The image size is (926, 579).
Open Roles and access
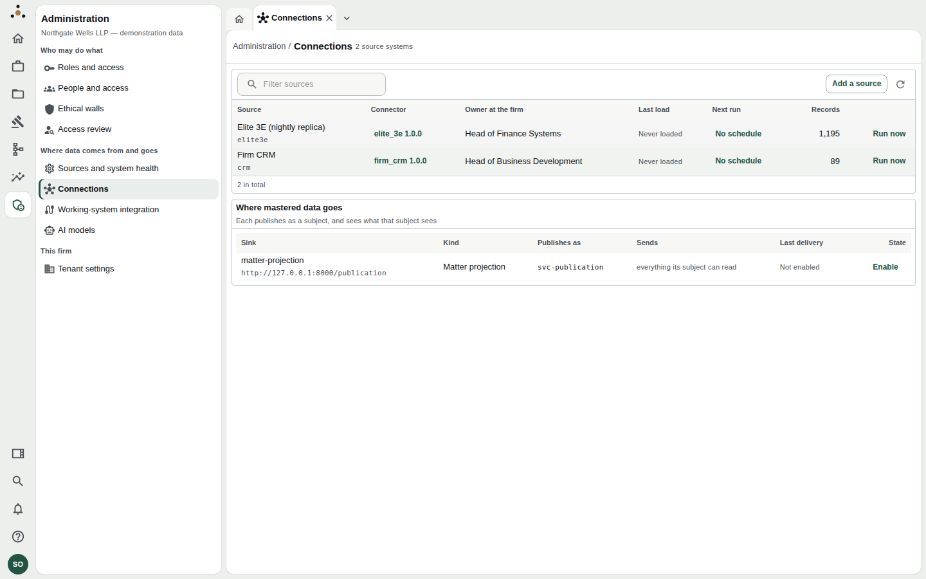[x=129, y=68]
